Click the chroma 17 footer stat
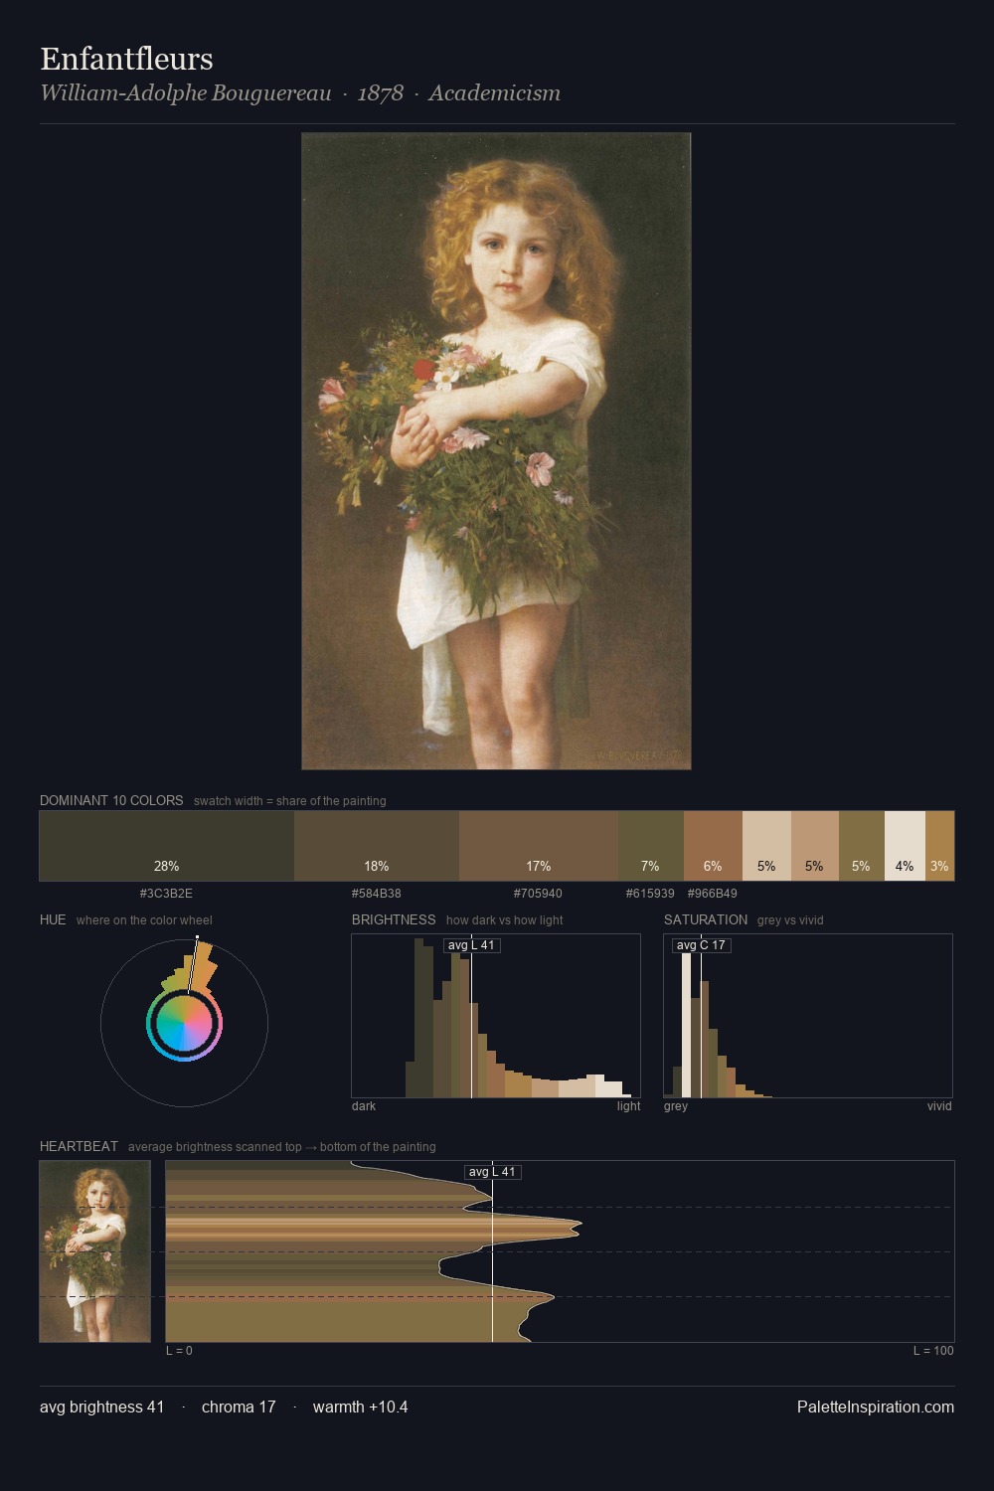The image size is (994, 1491). click(239, 1407)
